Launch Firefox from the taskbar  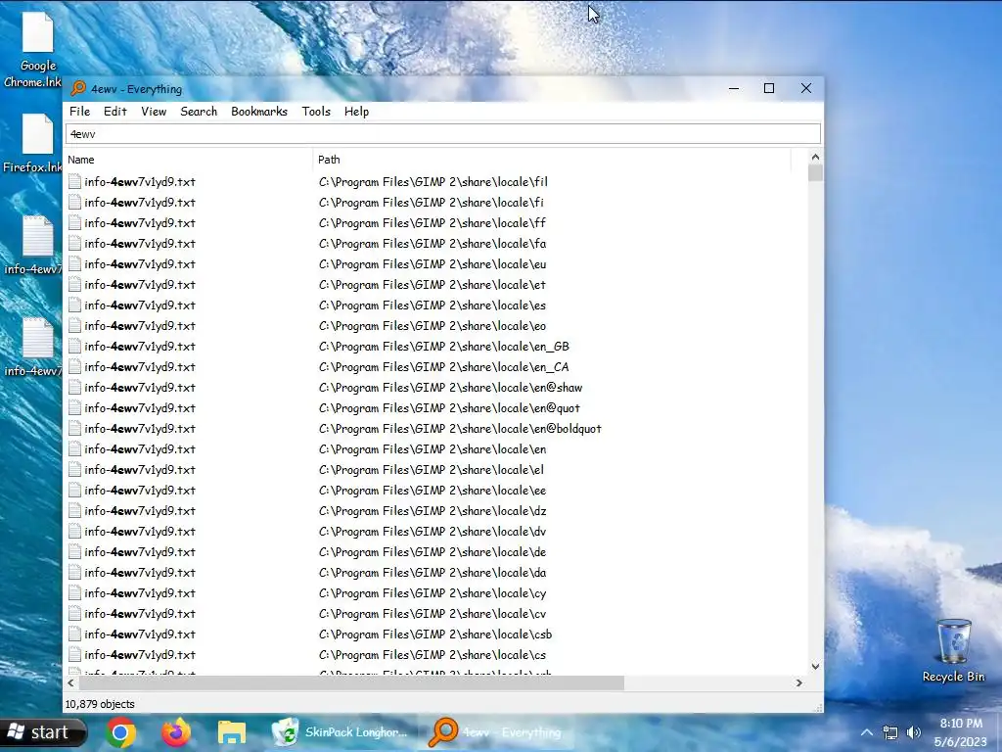click(176, 732)
